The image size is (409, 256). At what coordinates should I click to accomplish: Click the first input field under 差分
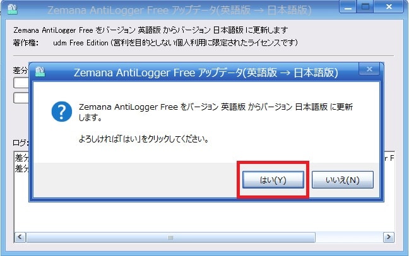coord(21,83)
